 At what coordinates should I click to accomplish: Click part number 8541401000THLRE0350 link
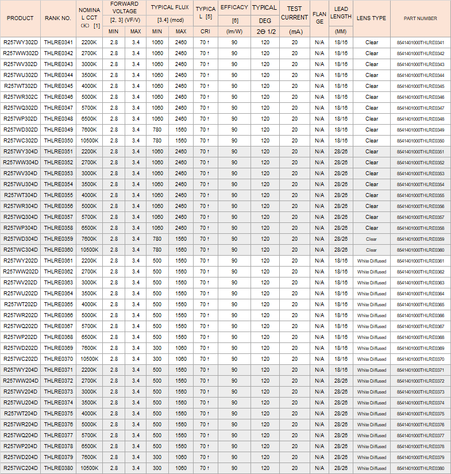(x=421, y=141)
